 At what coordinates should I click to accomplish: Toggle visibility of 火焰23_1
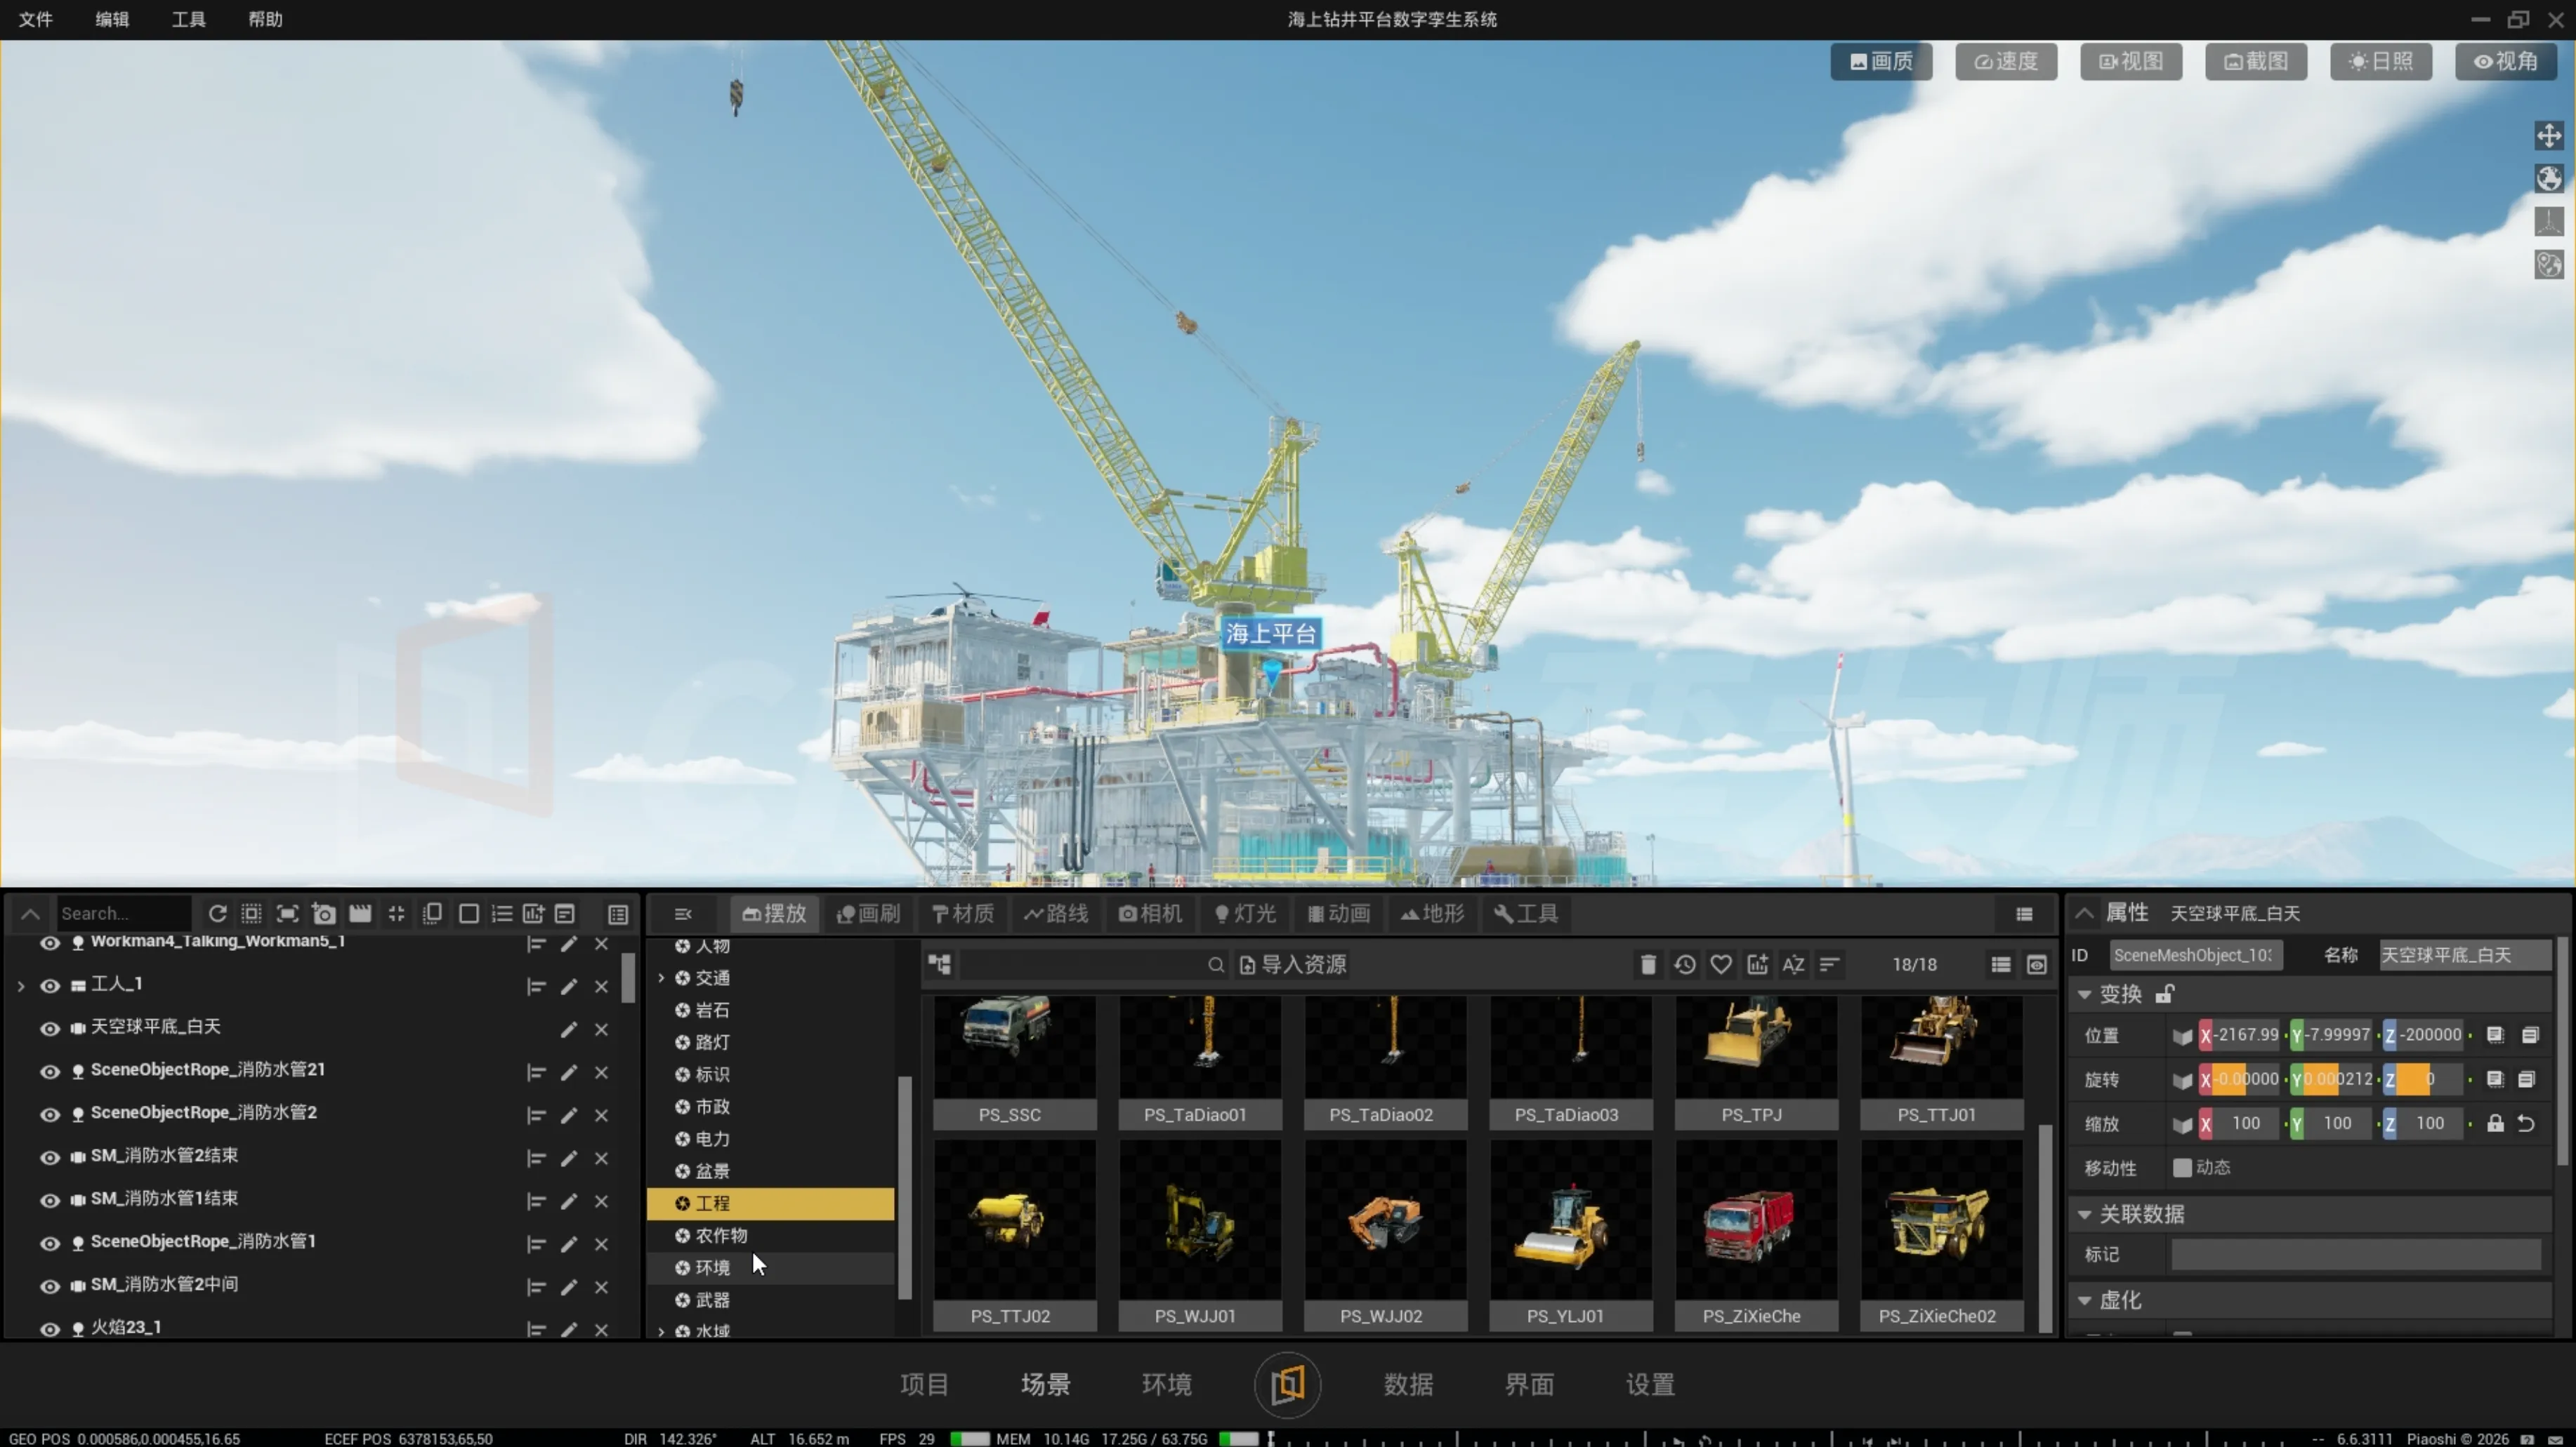(x=50, y=1328)
